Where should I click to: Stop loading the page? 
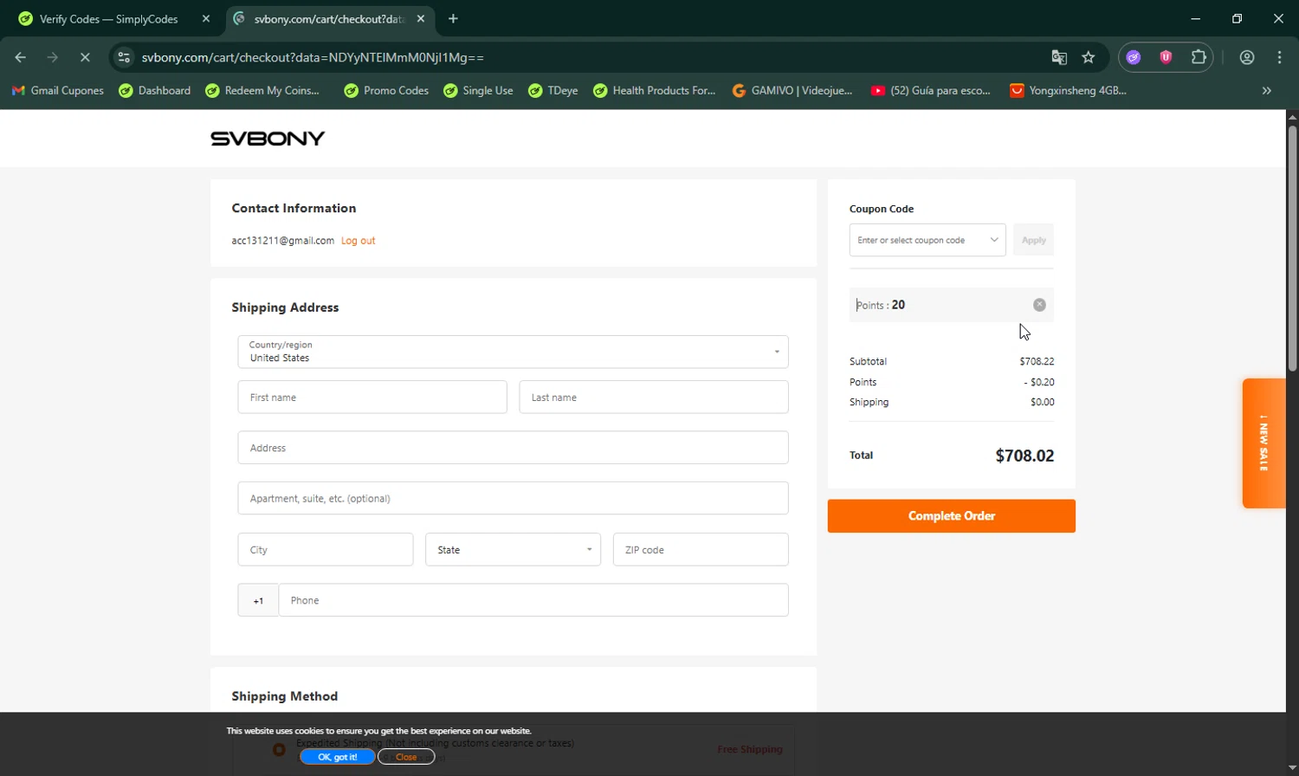(85, 57)
